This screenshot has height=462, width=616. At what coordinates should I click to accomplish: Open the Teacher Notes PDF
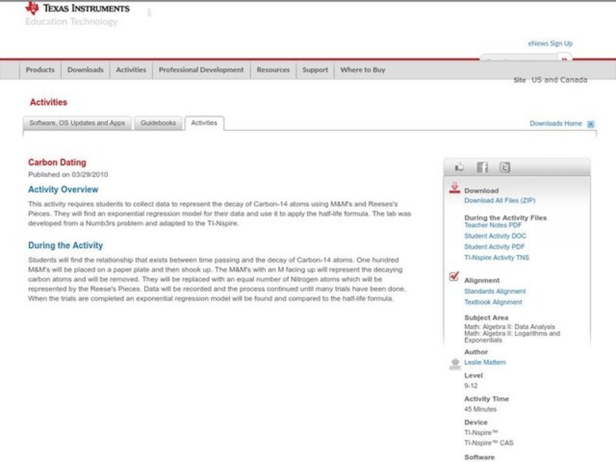pyautogui.click(x=493, y=225)
